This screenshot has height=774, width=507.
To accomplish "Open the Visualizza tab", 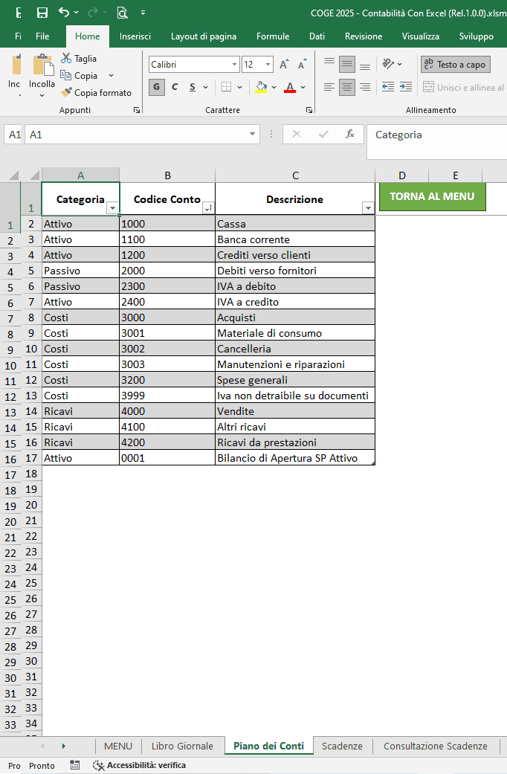I will [420, 36].
